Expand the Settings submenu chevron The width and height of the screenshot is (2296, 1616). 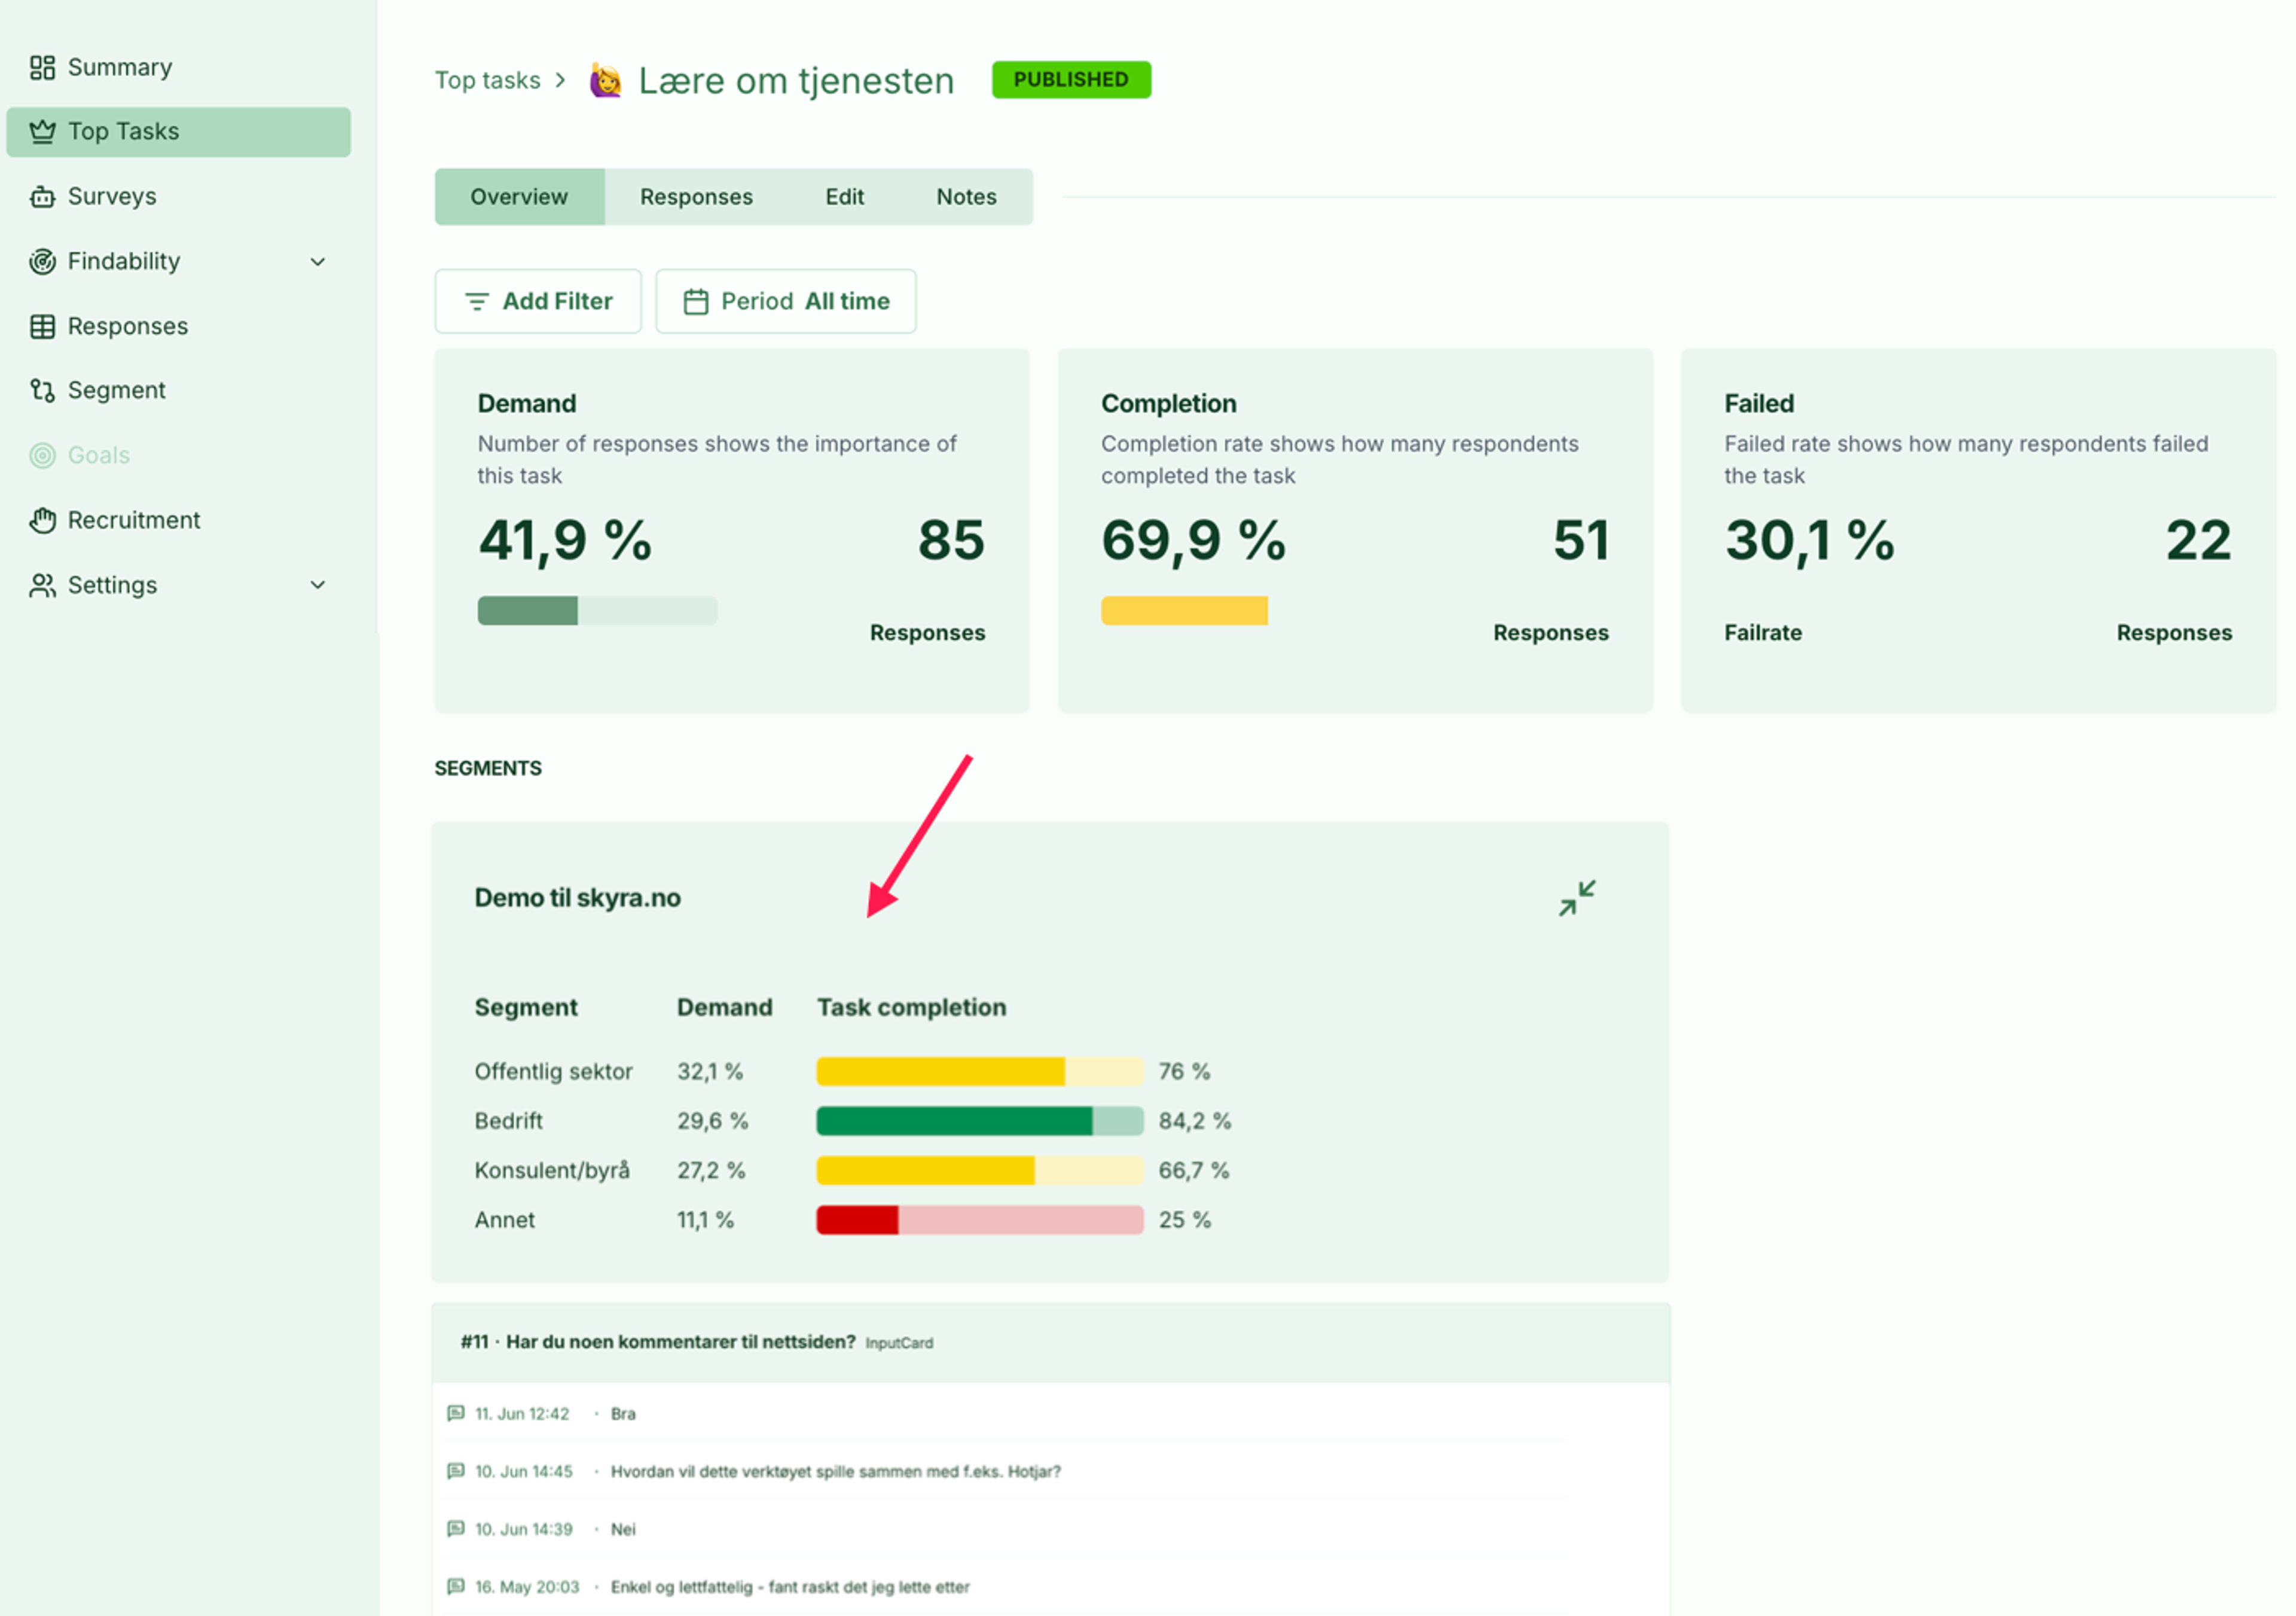[x=318, y=585]
